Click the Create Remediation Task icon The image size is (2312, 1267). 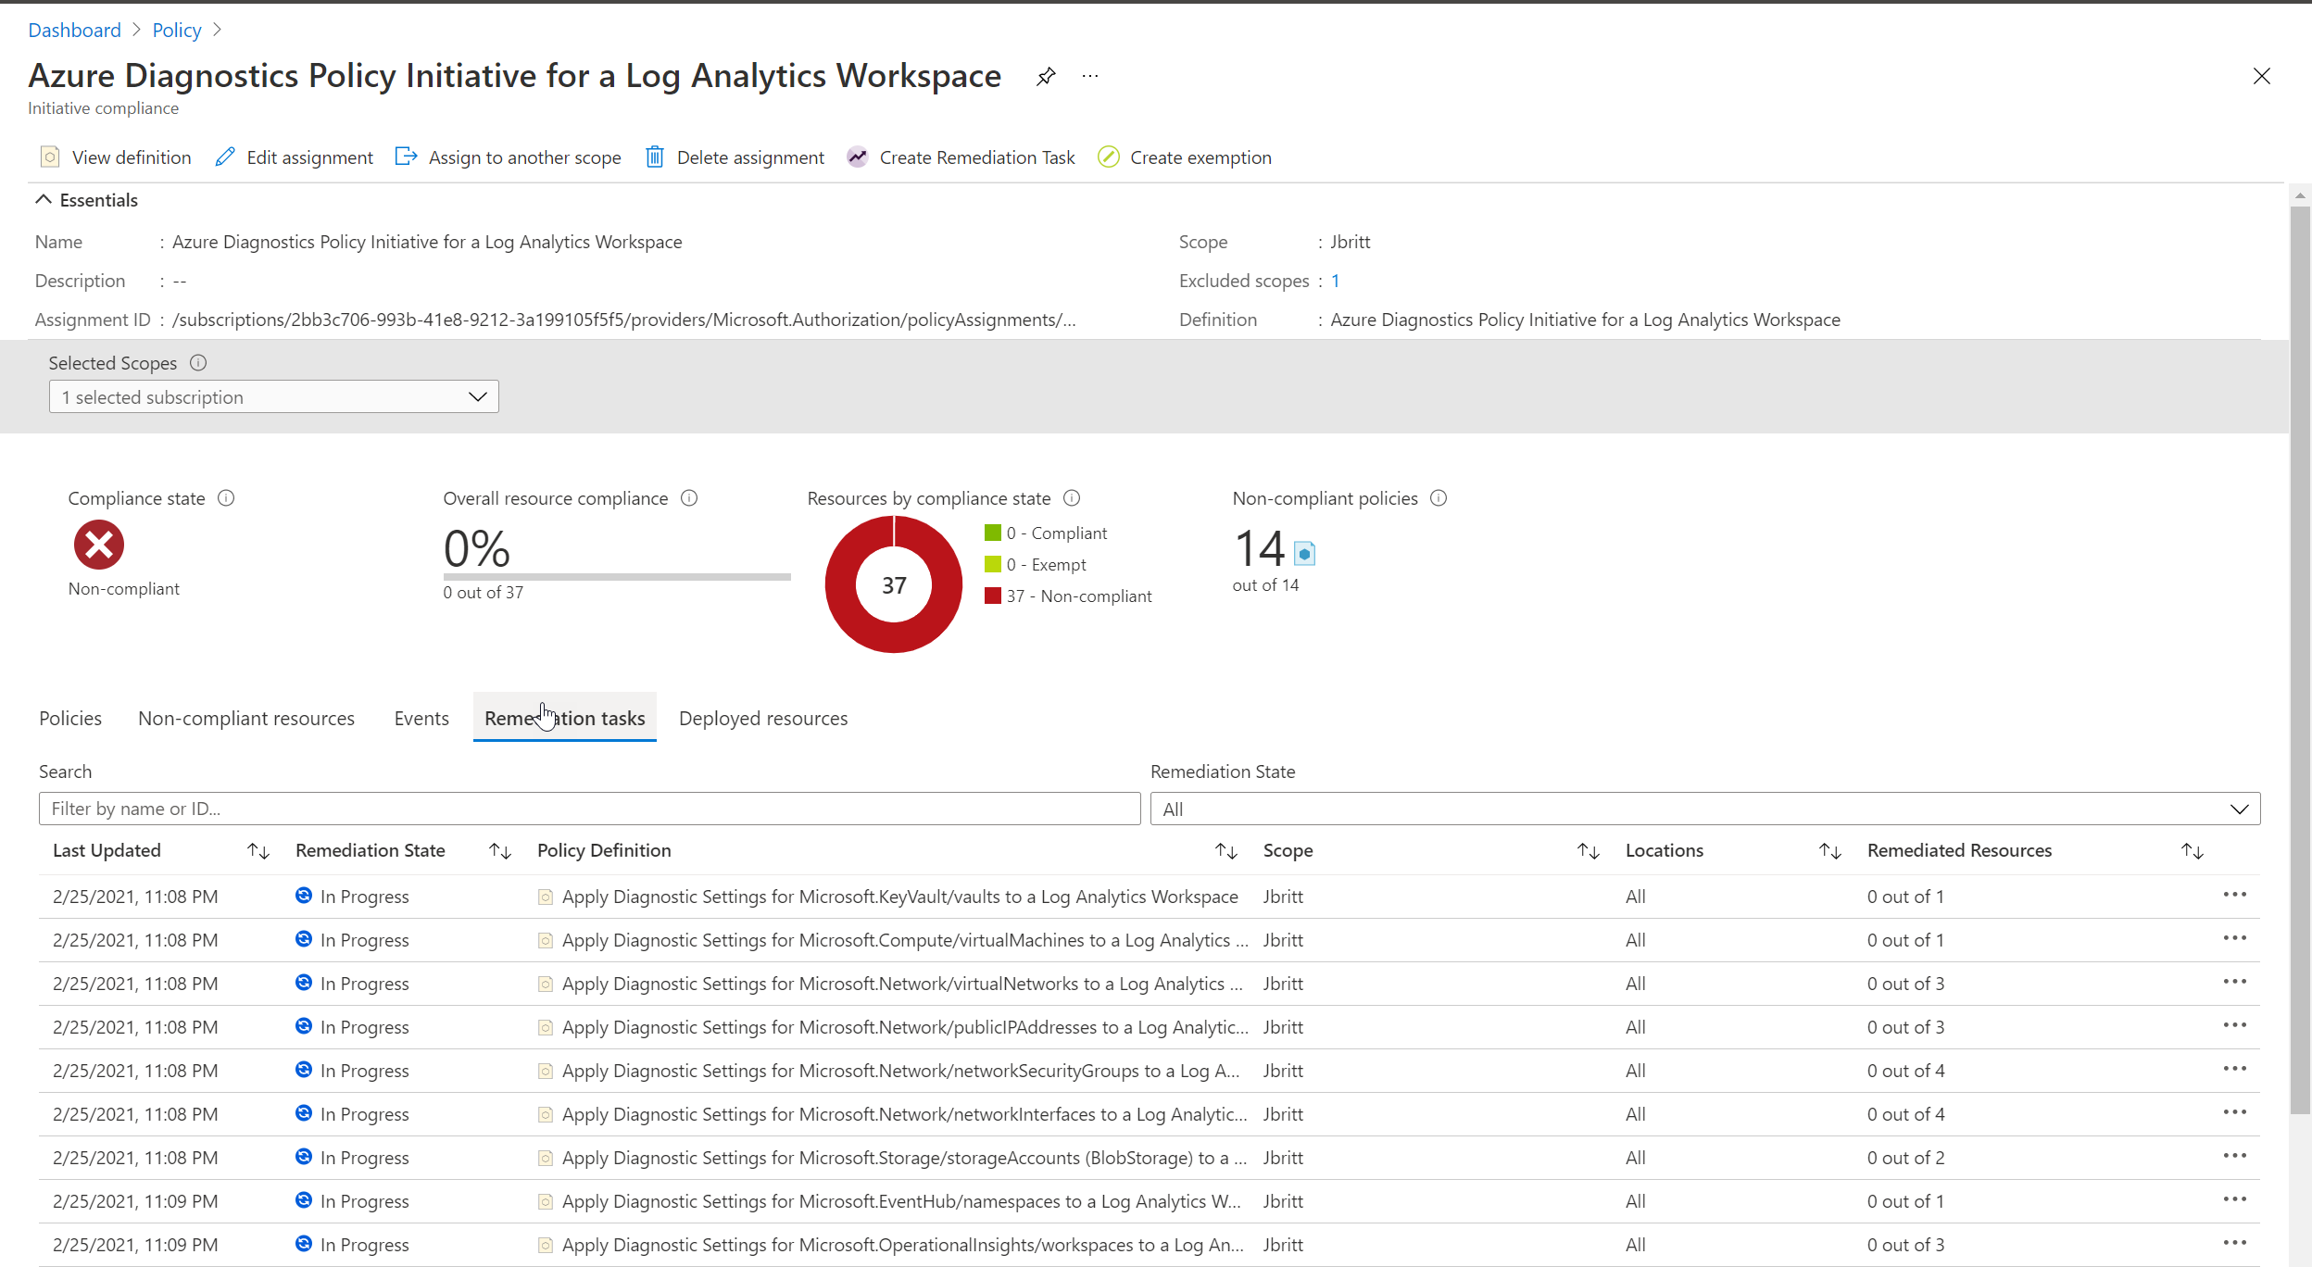tap(858, 157)
